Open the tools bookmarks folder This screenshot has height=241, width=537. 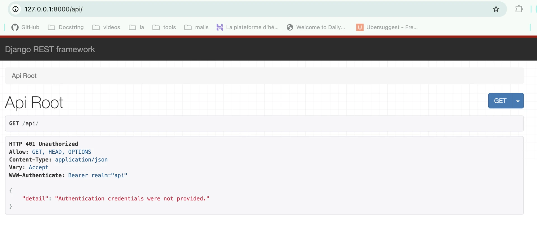[x=164, y=27]
